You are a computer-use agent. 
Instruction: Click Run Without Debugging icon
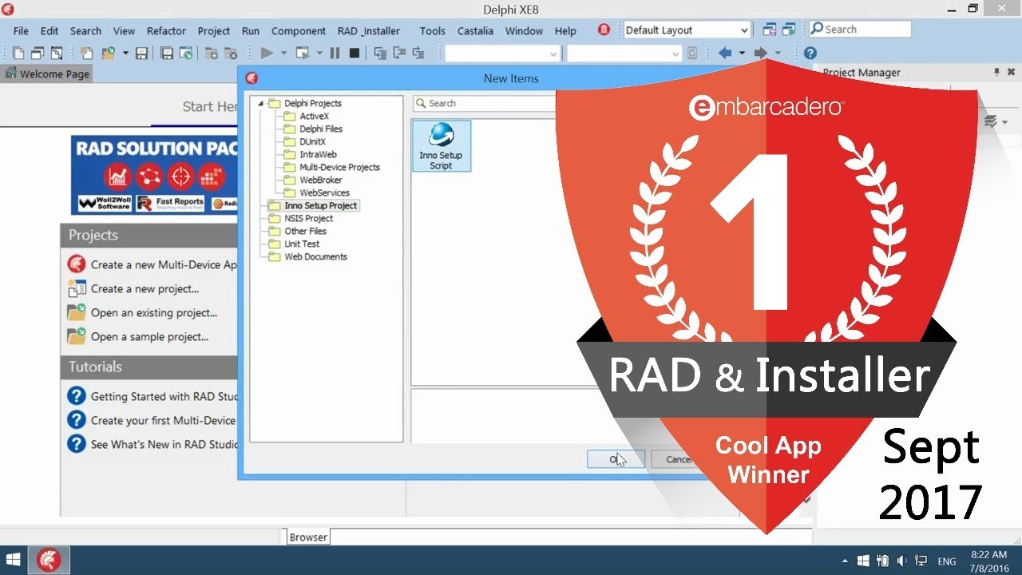(303, 54)
